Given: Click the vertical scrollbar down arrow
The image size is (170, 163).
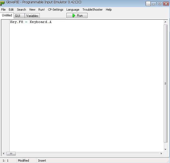Looking at the screenshot, I should (x=165, y=149).
